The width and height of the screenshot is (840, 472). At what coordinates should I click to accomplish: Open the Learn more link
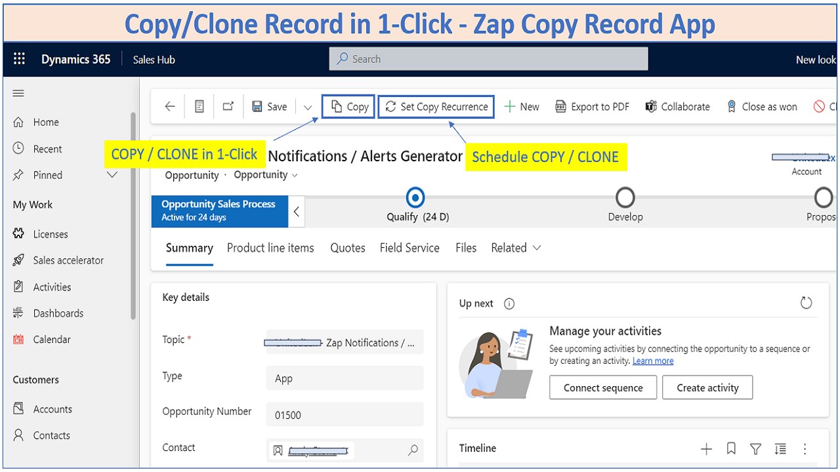point(653,361)
